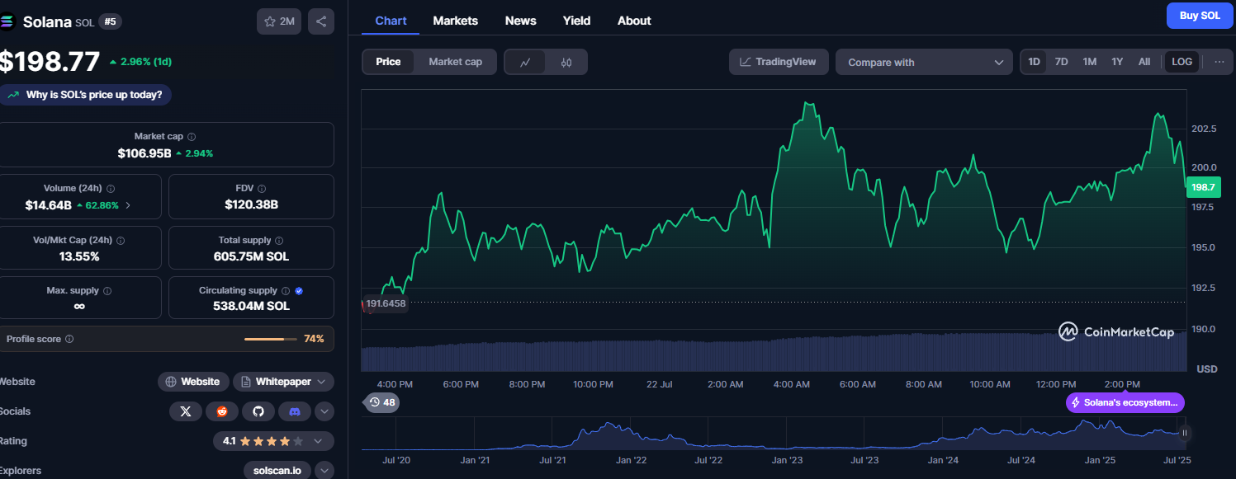Select the line chart style
This screenshot has width=1236, height=479.
pyautogui.click(x=526, y=62)
